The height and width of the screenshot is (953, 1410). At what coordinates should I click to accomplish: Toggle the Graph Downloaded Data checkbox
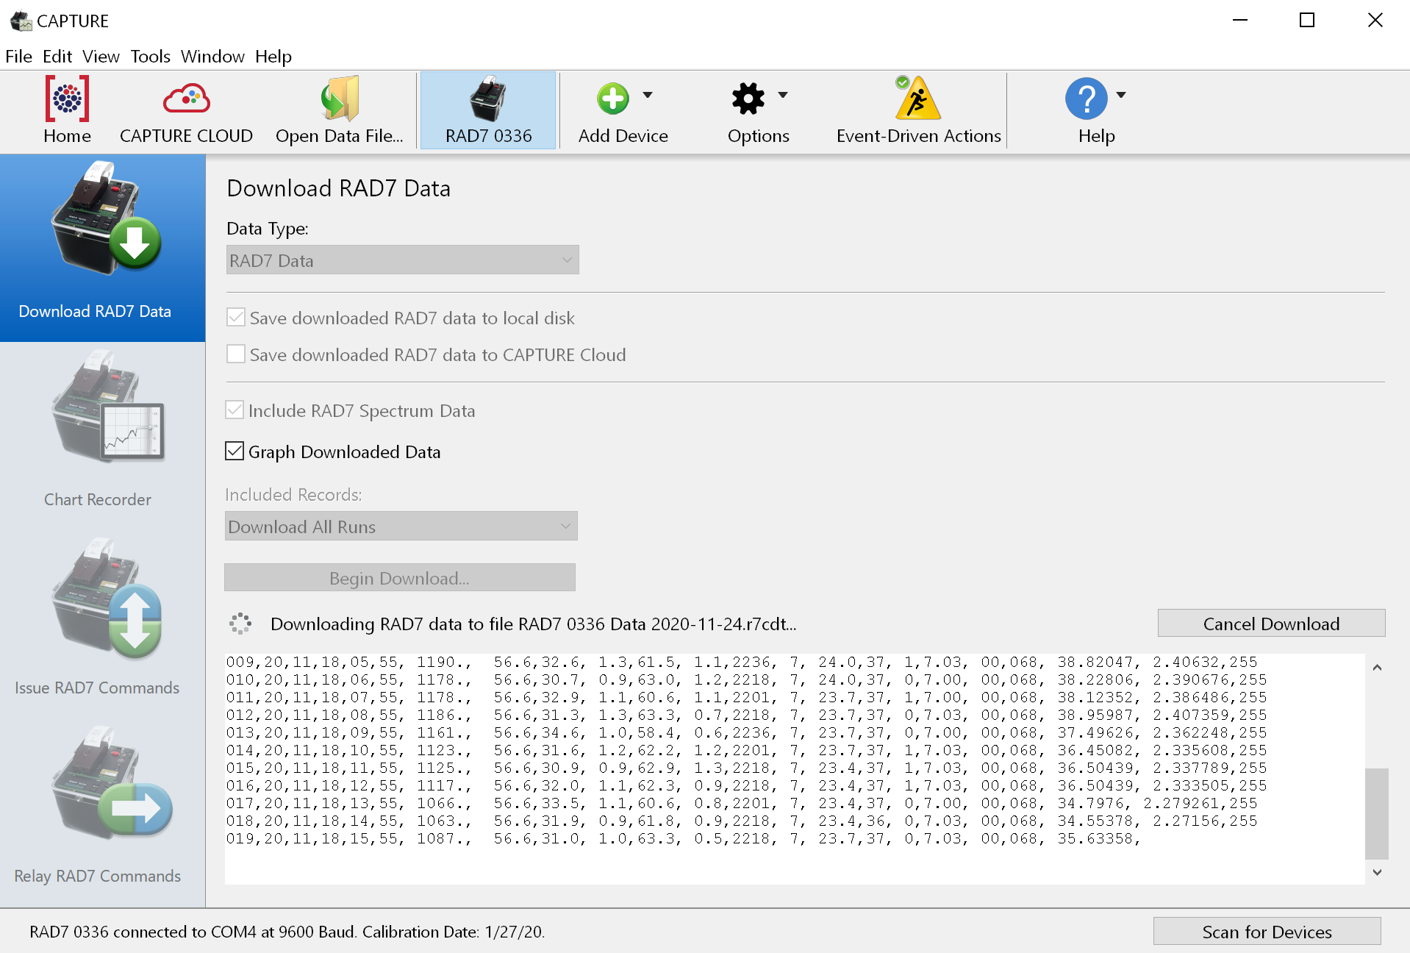tap(235, 451)
